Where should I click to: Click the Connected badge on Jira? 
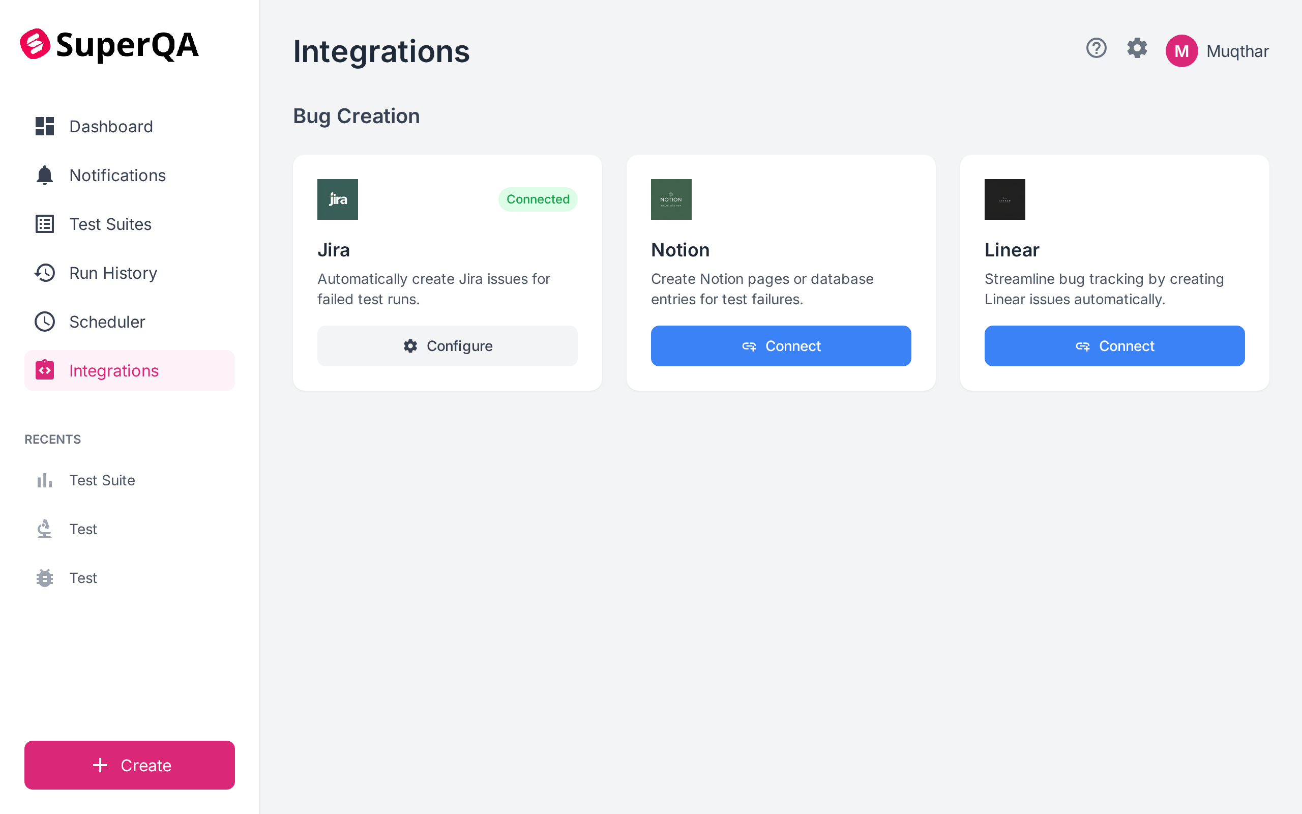coord(538,199)
